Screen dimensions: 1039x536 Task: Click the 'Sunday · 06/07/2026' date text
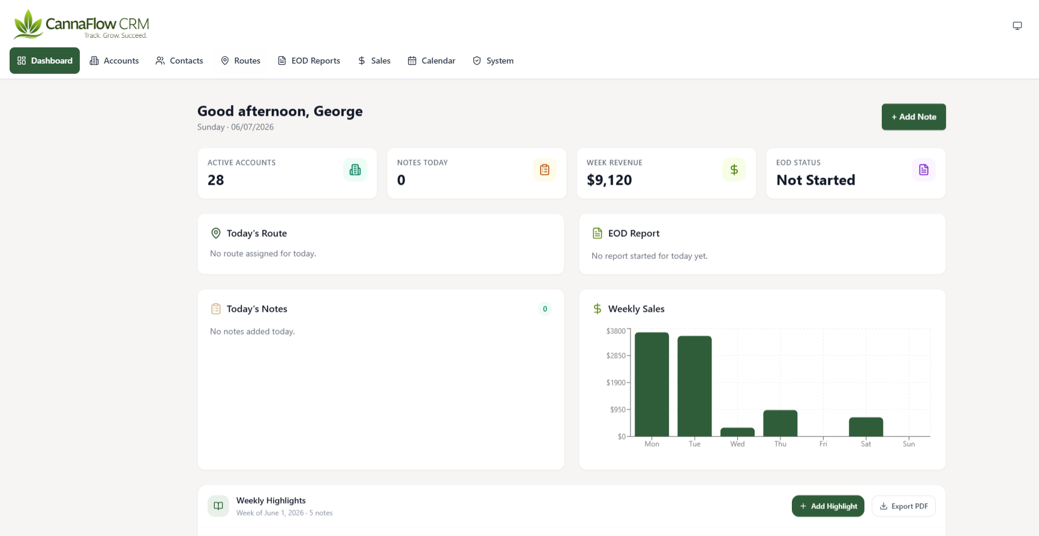pyautogui.click(x=236, y=127)
